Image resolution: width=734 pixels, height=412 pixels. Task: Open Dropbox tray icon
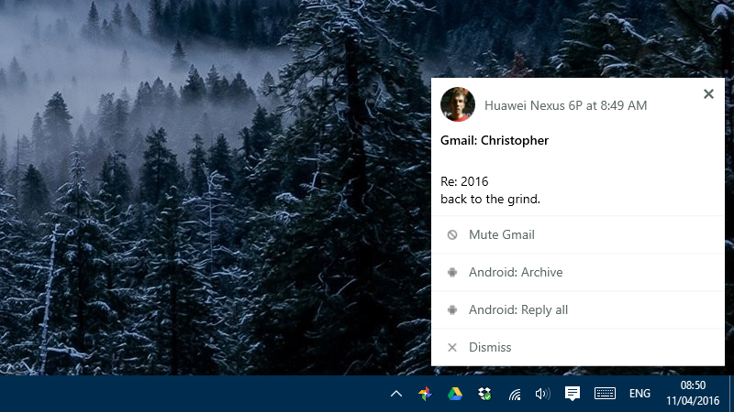484,394
